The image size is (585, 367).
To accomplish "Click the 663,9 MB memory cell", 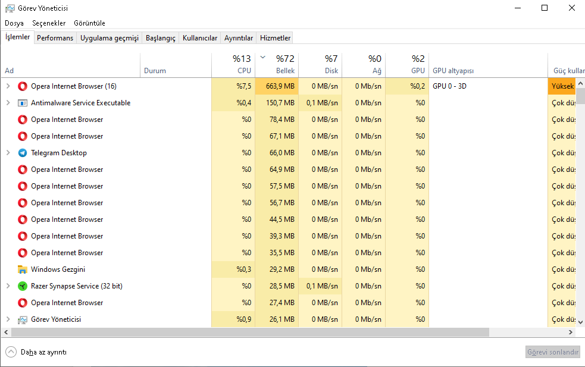I will (x=277, y=86).
